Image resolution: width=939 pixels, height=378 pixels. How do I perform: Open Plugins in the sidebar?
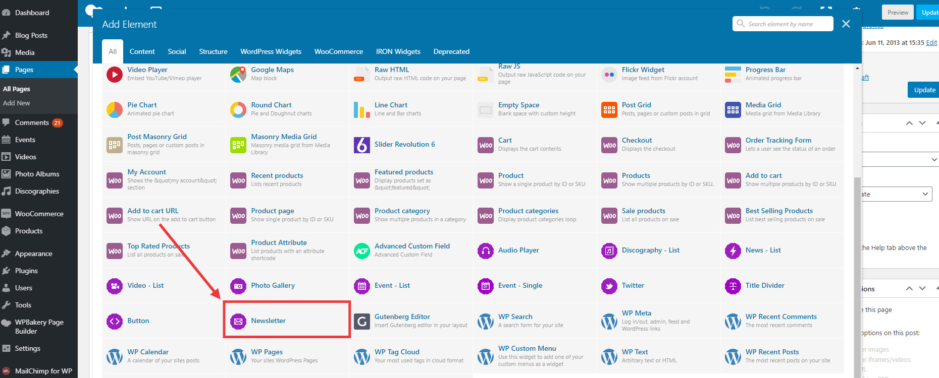click(26, 271)
